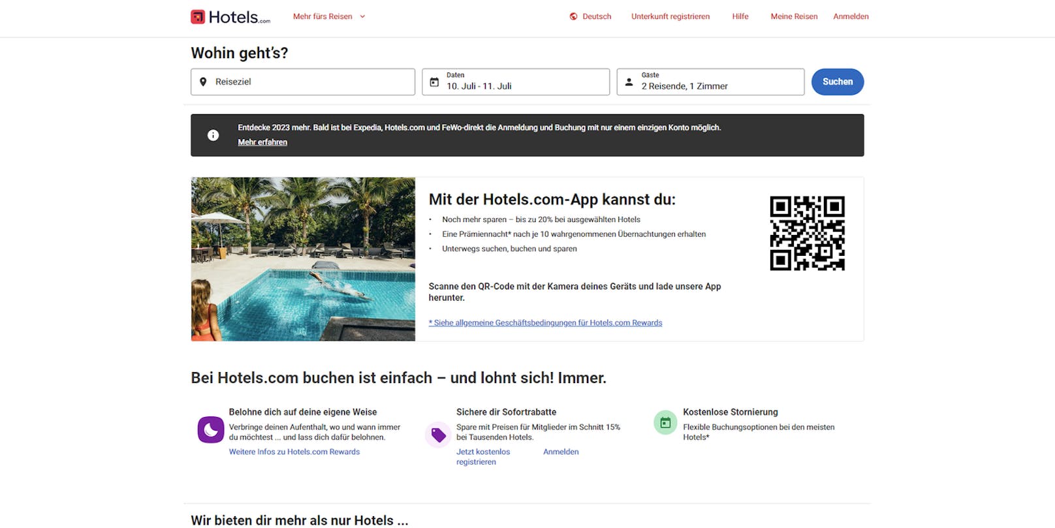Image resolution: width=1055 pixels, height=528 pixels.
Task: Click the purple moon Rewards icon
Action: click(211, 429)
